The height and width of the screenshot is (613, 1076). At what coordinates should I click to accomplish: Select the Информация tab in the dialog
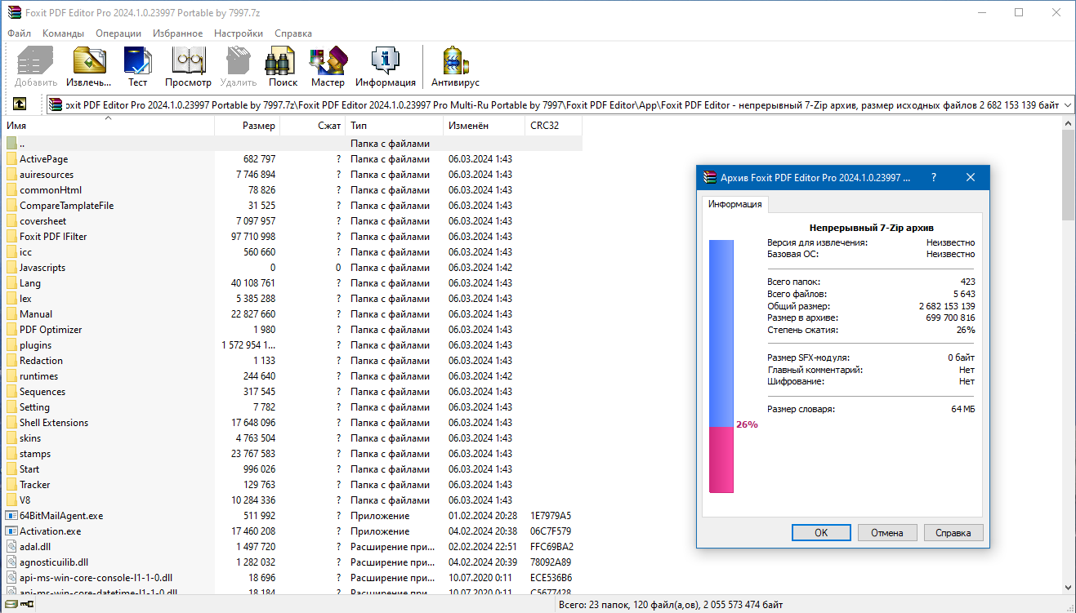coord(735,204)
